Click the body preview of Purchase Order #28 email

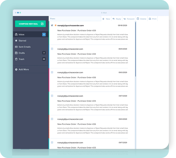(93, 60)
